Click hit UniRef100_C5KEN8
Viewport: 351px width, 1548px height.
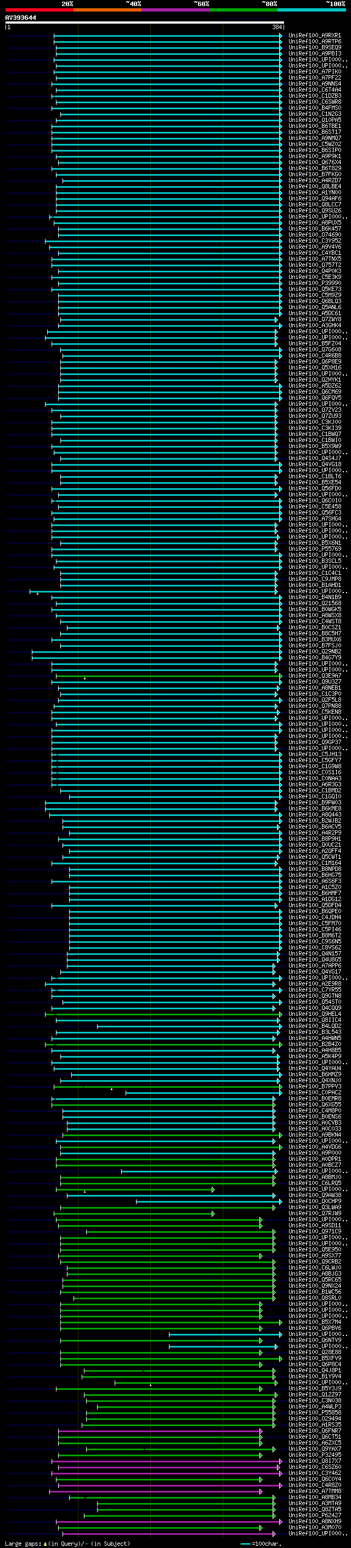point(315,712)
